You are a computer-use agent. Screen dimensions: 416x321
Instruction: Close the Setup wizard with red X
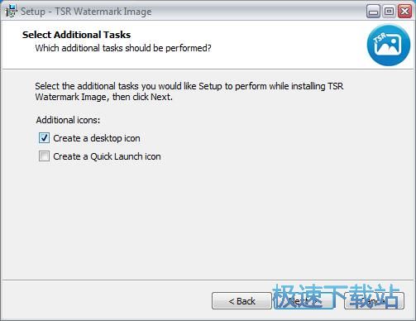[404, 12]
